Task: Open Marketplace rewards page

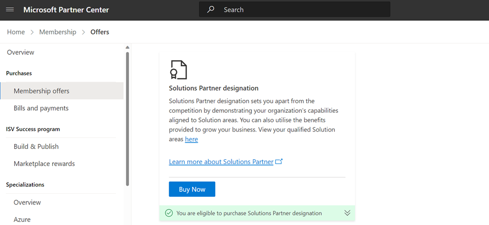Action: click(x=44, y=163)
